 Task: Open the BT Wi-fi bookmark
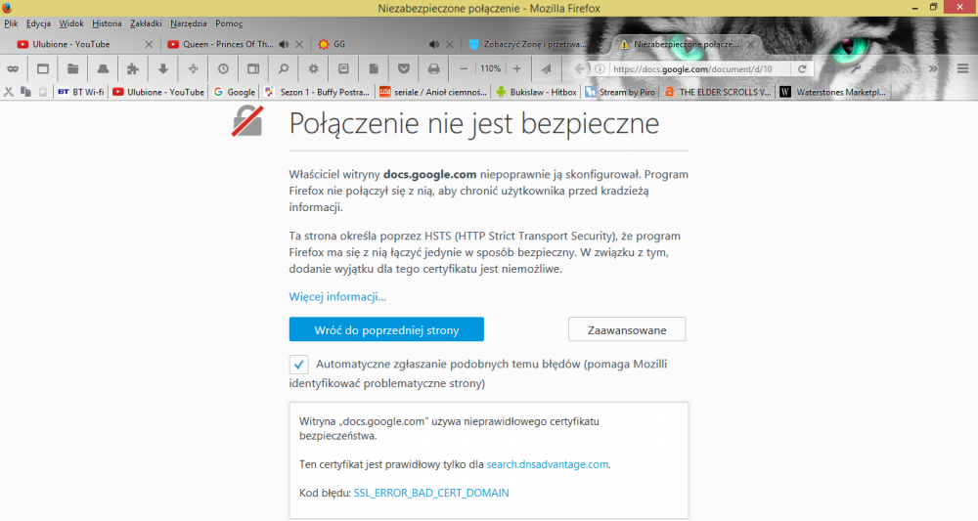click(80, 92)
